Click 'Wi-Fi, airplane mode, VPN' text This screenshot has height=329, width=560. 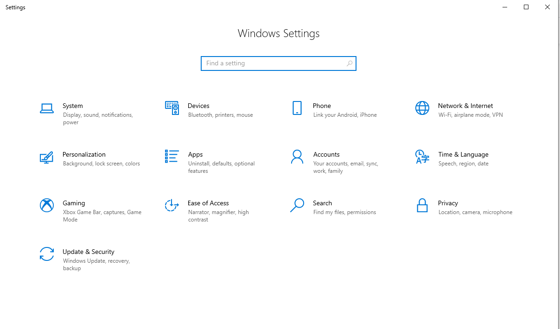pos(471,115)
